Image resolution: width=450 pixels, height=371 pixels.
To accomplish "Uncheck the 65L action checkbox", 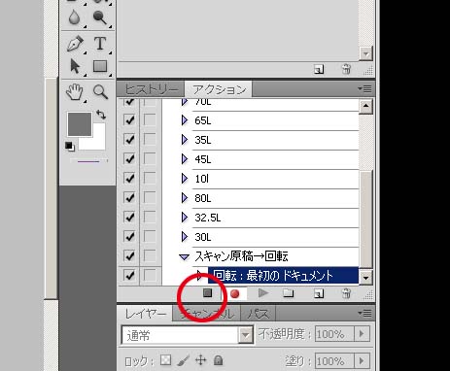I will click(x=129, y=120).
